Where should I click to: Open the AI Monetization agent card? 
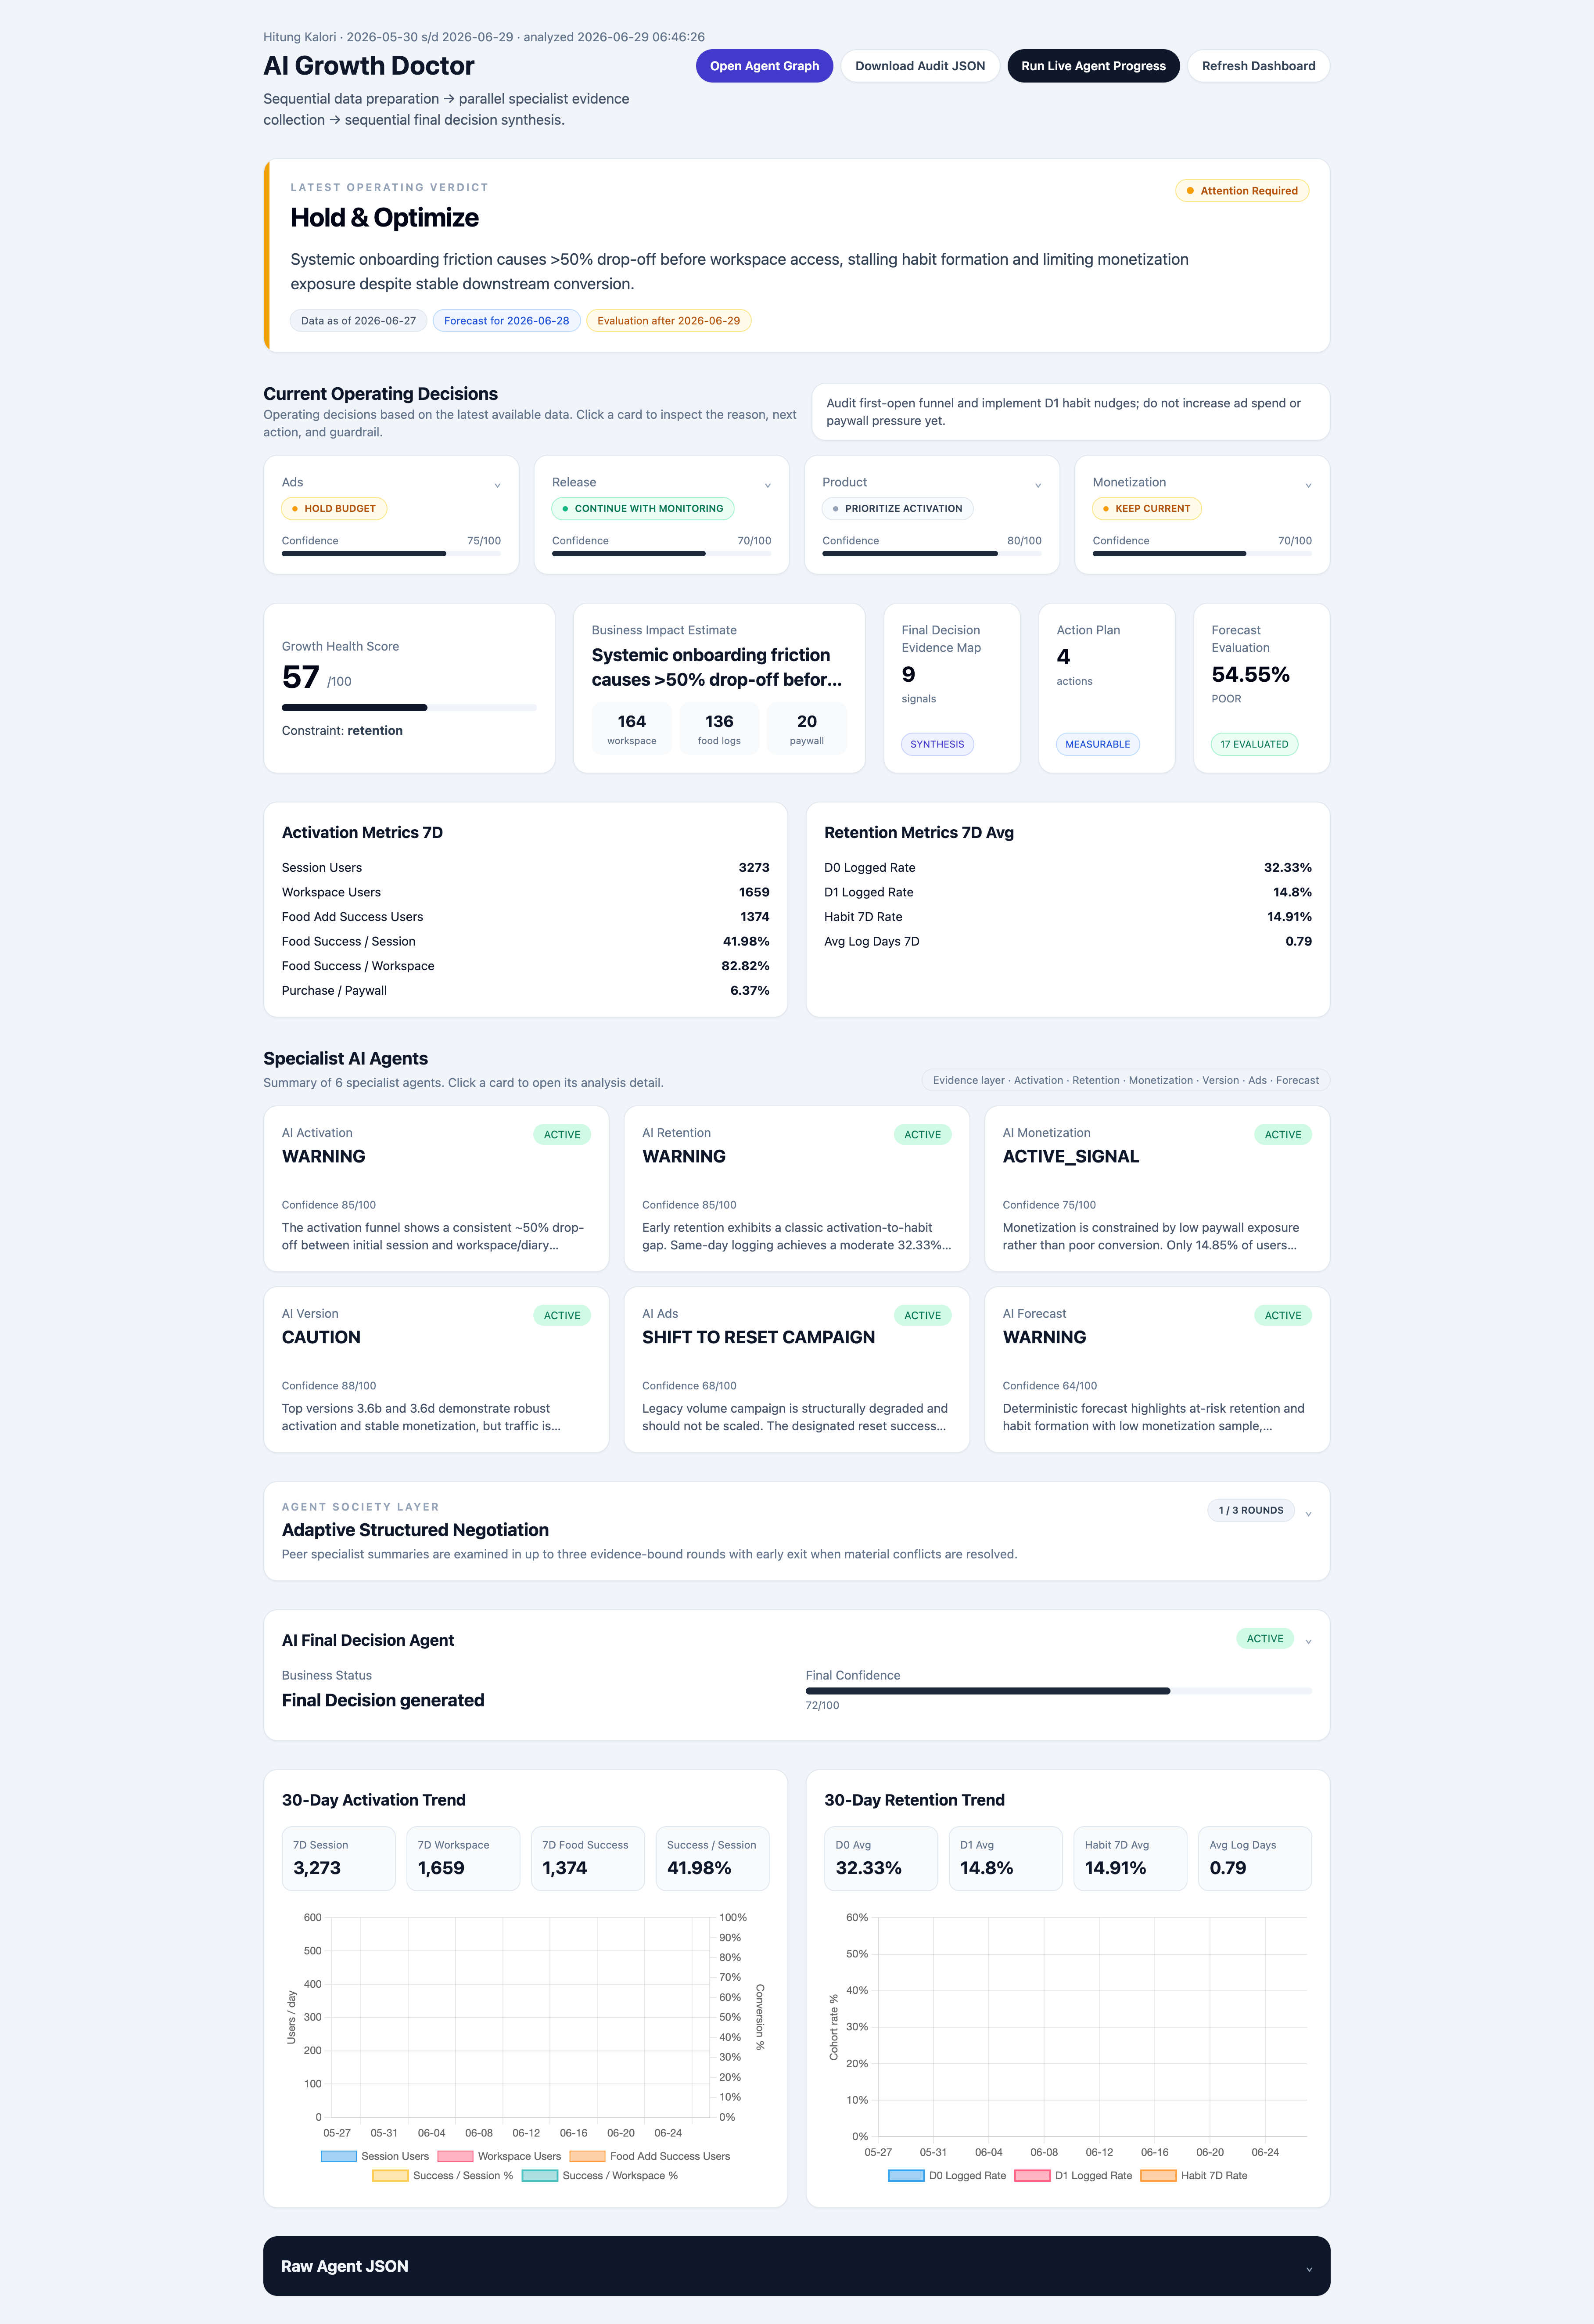click(x=1157, y=1189)
